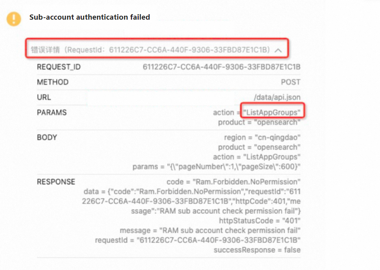
Task: Click the RequestId error details header
Action: pos(150,50)
